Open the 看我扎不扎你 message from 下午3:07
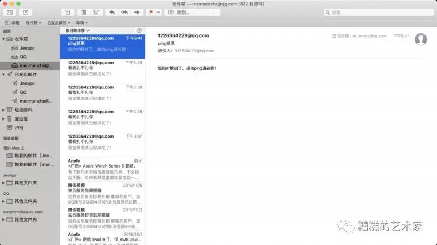This screenshot has height=245, width=437. (103, 144)
